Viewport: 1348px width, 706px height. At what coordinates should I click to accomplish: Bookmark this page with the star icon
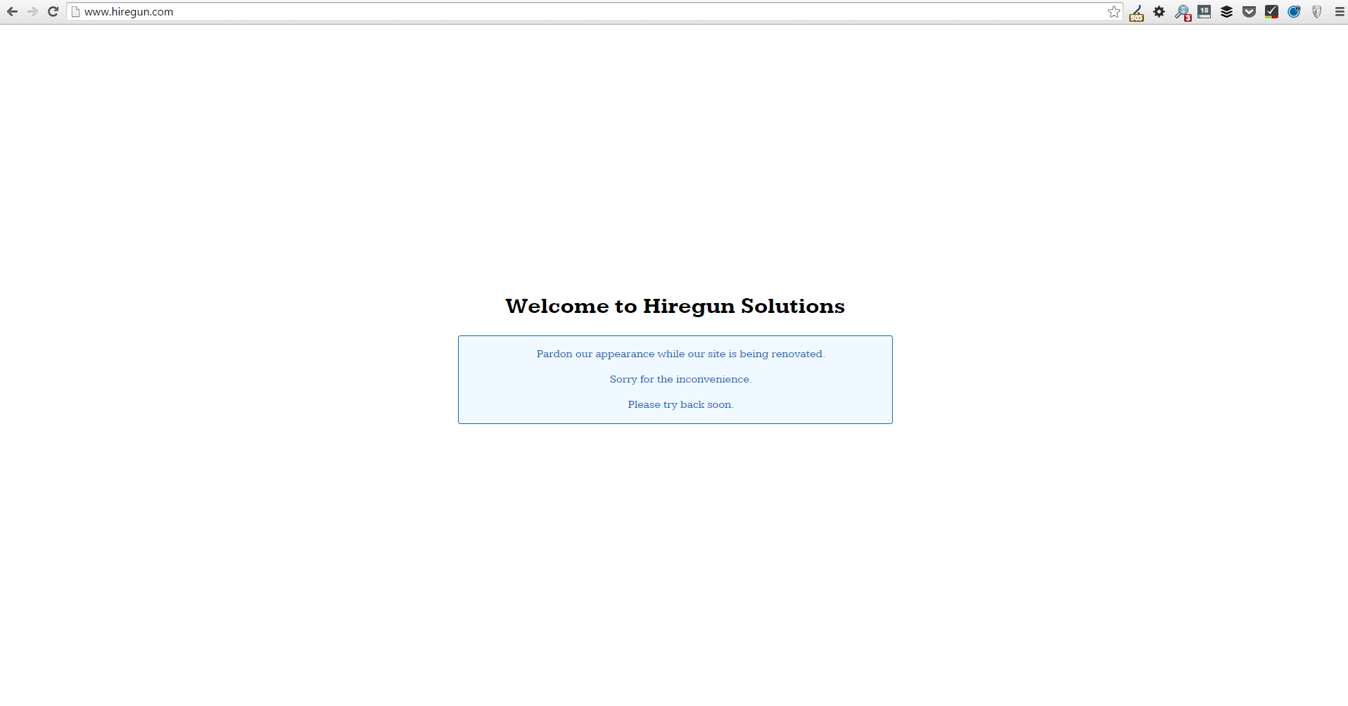pos(1114,12)
